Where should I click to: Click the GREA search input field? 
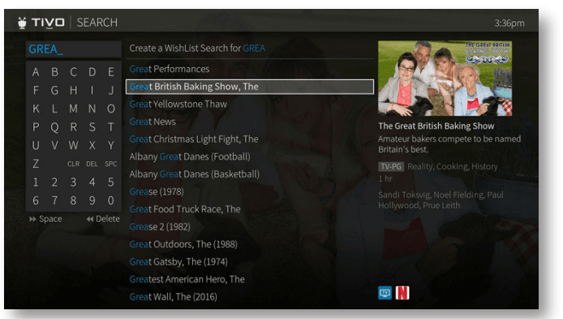tap(74, 49)
